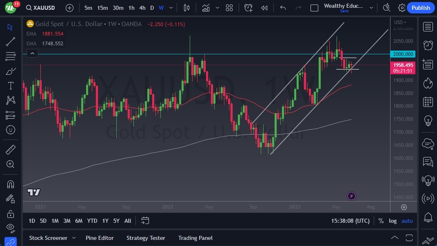This screenshot has height=246, width=437.
Task: Open the economic calendar panel
Action: click(x=428, y=102)
